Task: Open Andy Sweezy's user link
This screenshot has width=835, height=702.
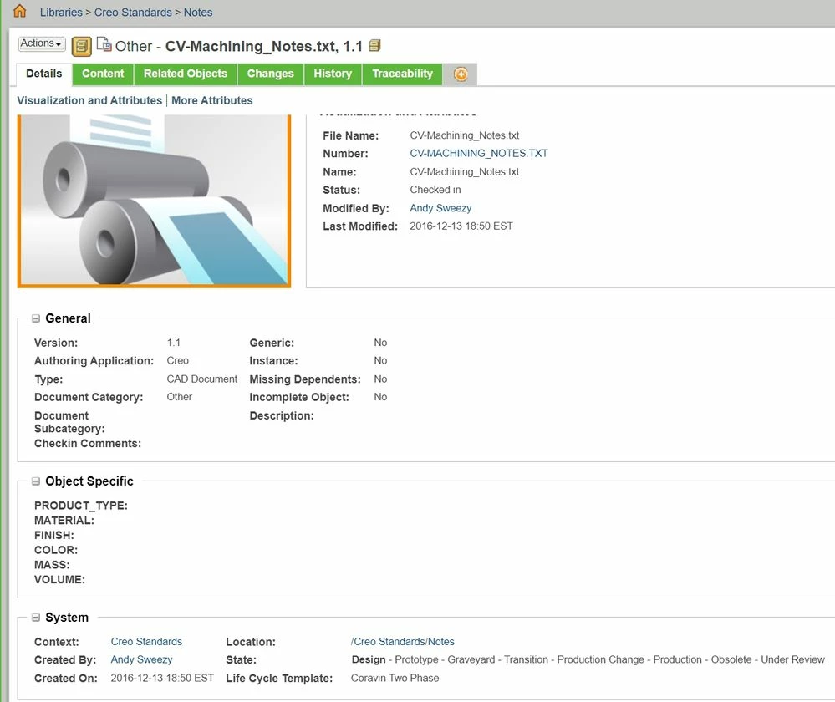Action: pyautogui.click(x=440, y=208)
